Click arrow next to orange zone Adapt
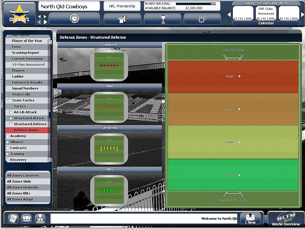 pos(240,109)
